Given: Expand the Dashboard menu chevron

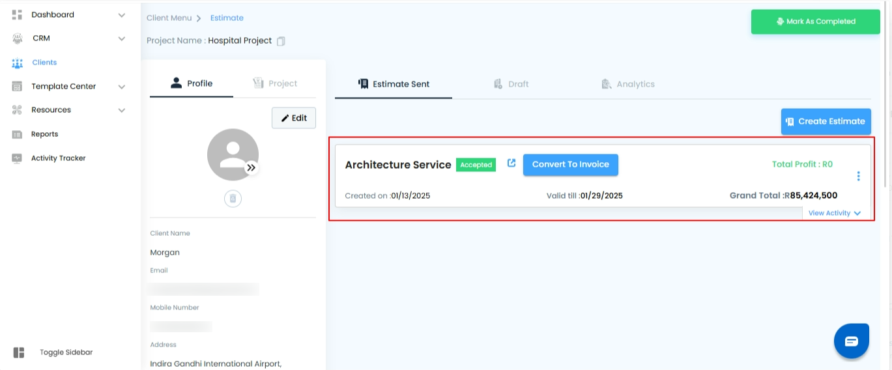Looking at the screenshot, I should [122, 15].
